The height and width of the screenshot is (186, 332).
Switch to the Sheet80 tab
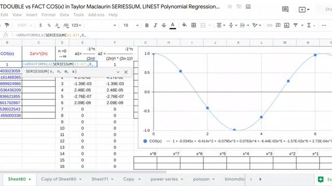(x=17, y=179)
